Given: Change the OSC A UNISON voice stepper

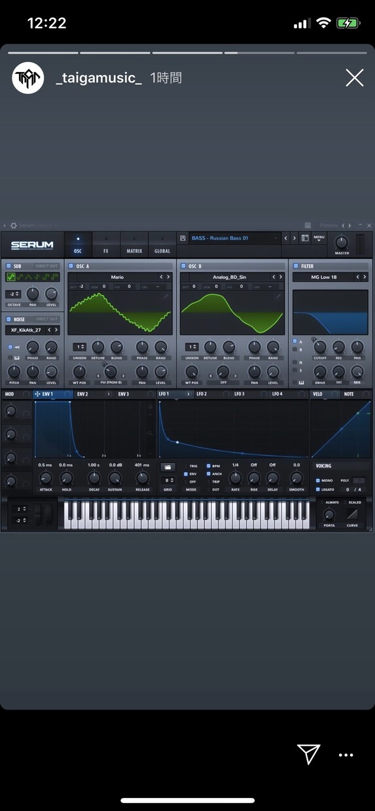Looking at the screenshot, I should pyautogui.click(x=79, y=347).
